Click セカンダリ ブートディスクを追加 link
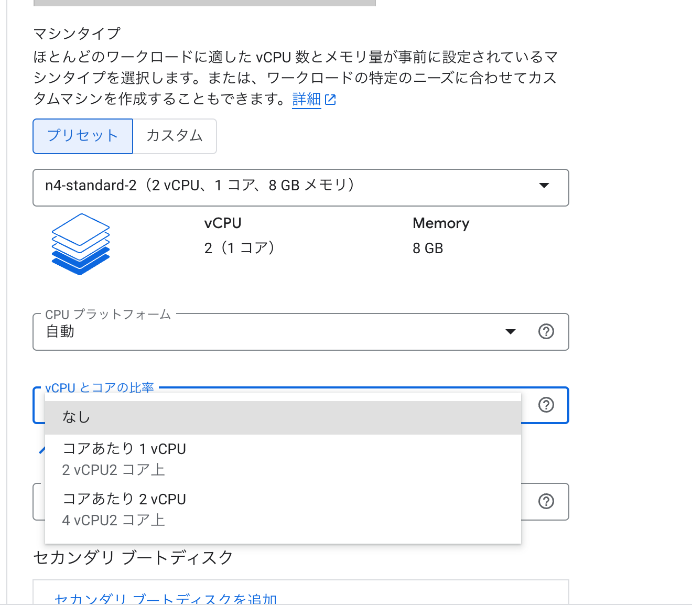 [x=166, y=599]
